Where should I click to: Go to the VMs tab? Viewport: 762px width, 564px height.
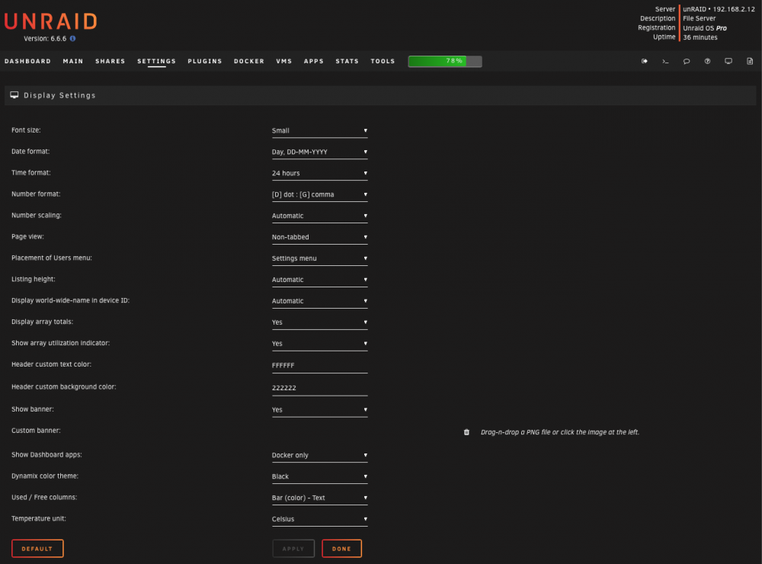(x=283, y=61)
